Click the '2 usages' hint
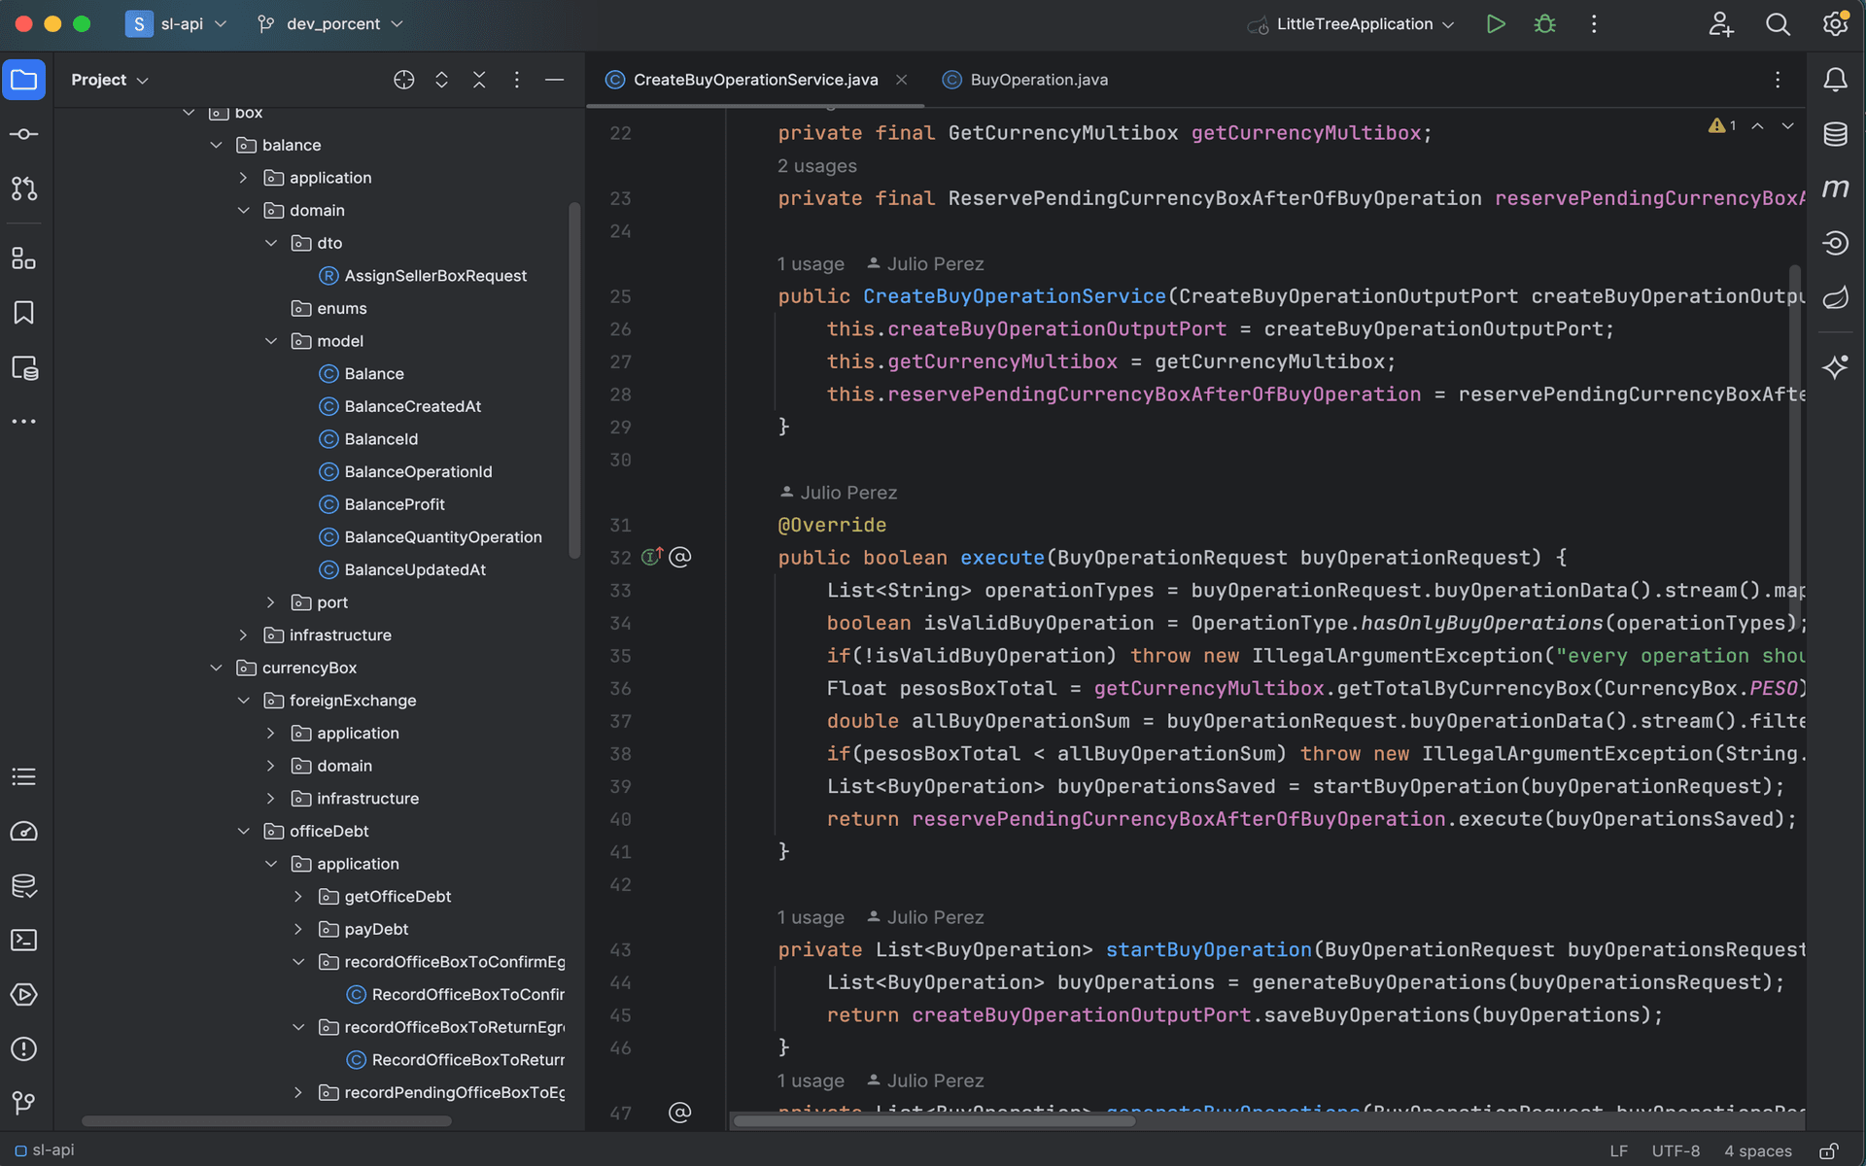1866x1166 pixels. click(x=816, y=166)
